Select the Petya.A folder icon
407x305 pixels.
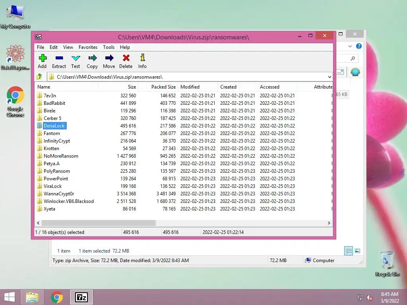pos(39,163)
